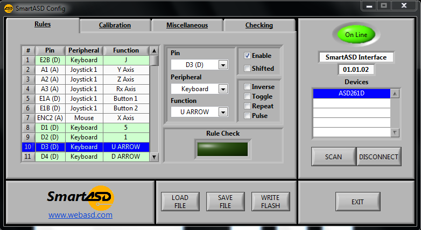The image size is (421, 230).
Task: Open the Pin dropdown showing D3 (D)
Action: [x=223, y=65]
